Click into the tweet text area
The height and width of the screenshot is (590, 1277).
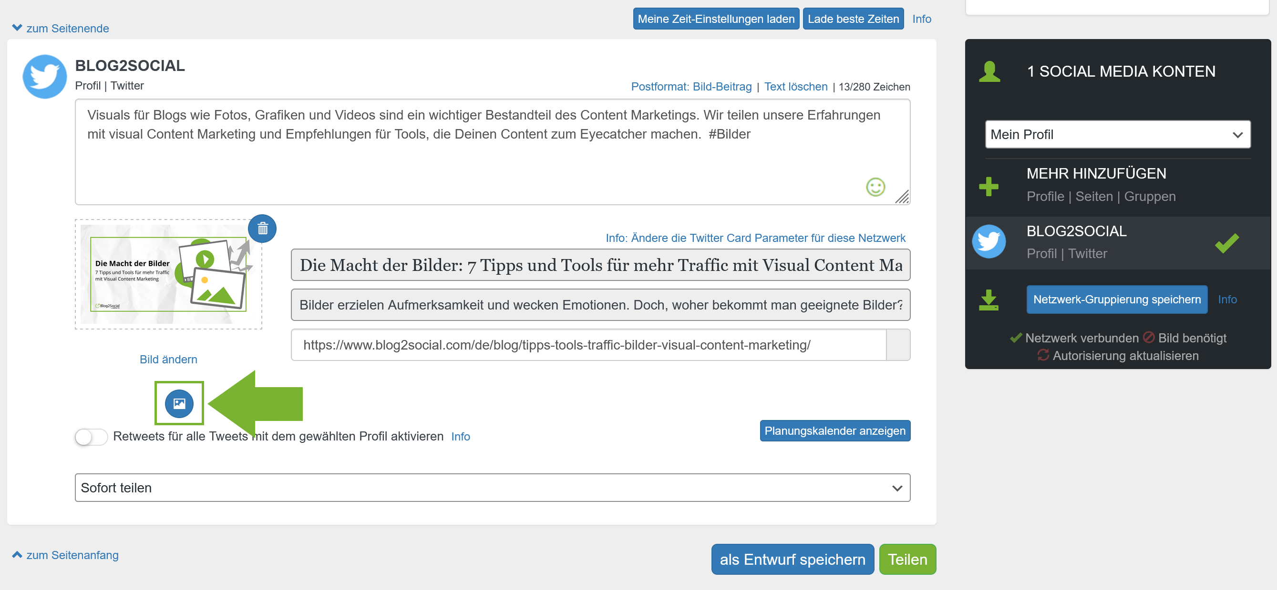pyautogui.click(x=492, y=152)
